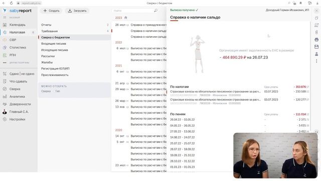
Task: Click the debt amount 464 890.29 ₽
Action: [x=233, y=58]
